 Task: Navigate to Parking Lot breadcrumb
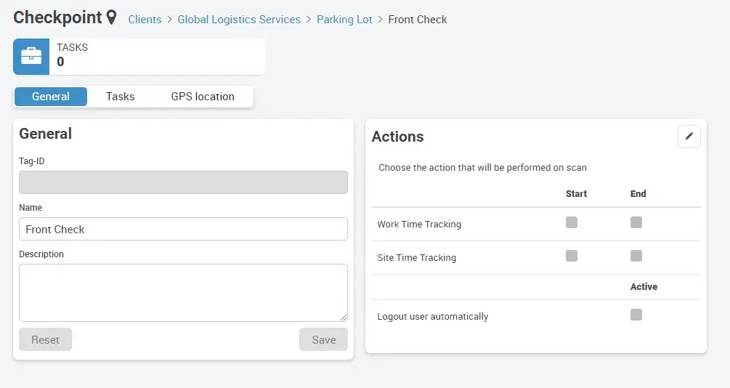point(344,20)
